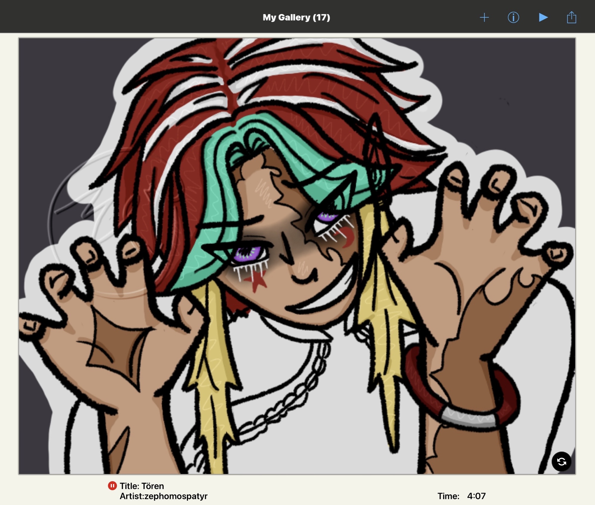Viewport: 595px width, 505px height.
Task: Edit the 'Title: Tören' text
Action: (x=142, y=486)
